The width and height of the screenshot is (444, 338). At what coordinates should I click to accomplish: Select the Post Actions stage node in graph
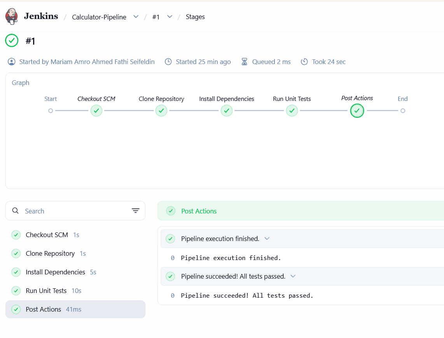[x=357, y=111]
